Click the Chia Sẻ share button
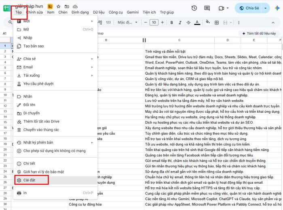Screen dimensions: 283x210 pyautogui.click(x=249, y=8)
